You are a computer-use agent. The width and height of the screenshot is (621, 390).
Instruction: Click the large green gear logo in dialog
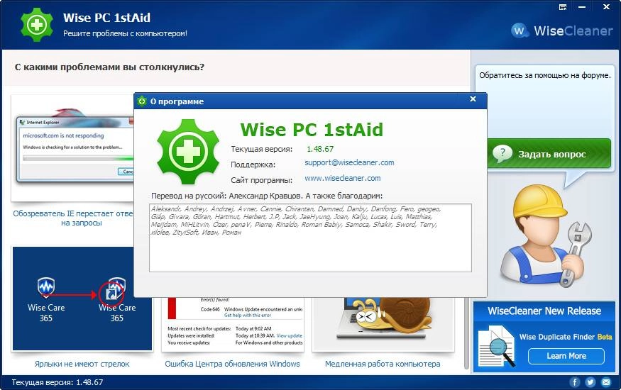coord(188,152)
